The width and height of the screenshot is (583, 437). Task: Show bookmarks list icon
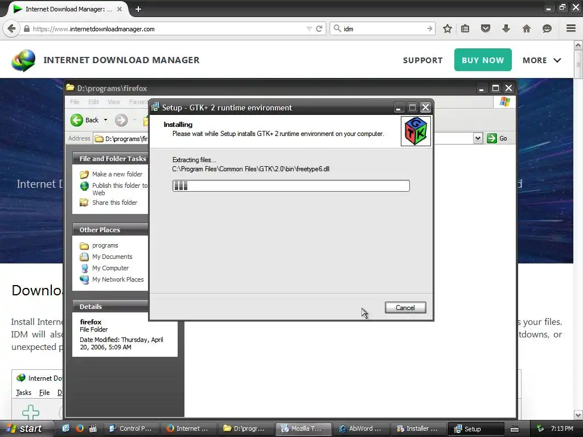coord(465,28)
